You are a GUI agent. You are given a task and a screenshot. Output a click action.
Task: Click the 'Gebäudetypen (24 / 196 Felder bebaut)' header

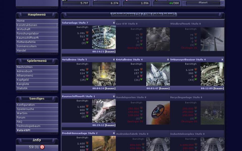[143, 14]
